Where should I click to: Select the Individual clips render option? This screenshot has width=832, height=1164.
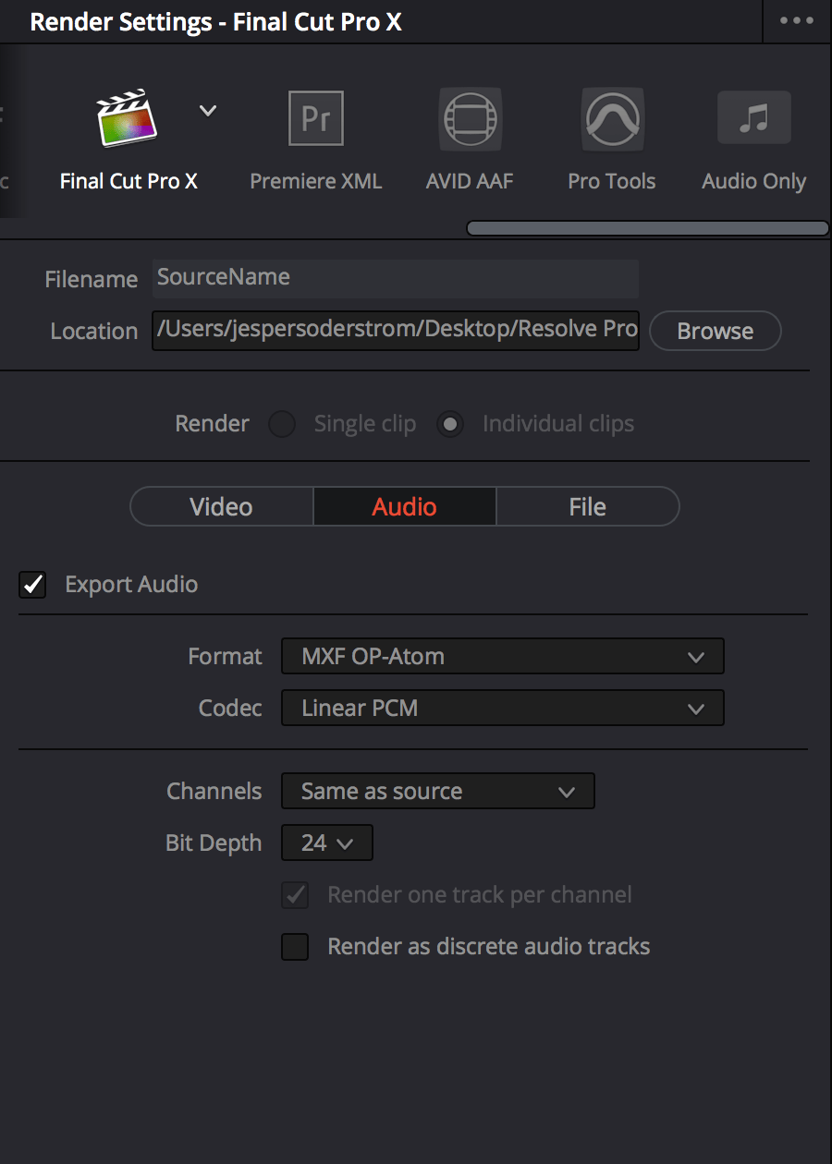coord(450,424)
